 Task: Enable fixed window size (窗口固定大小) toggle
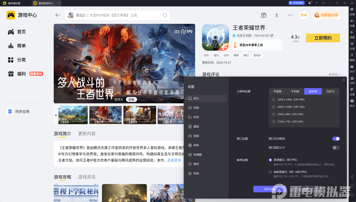click(x=336, y=148)
